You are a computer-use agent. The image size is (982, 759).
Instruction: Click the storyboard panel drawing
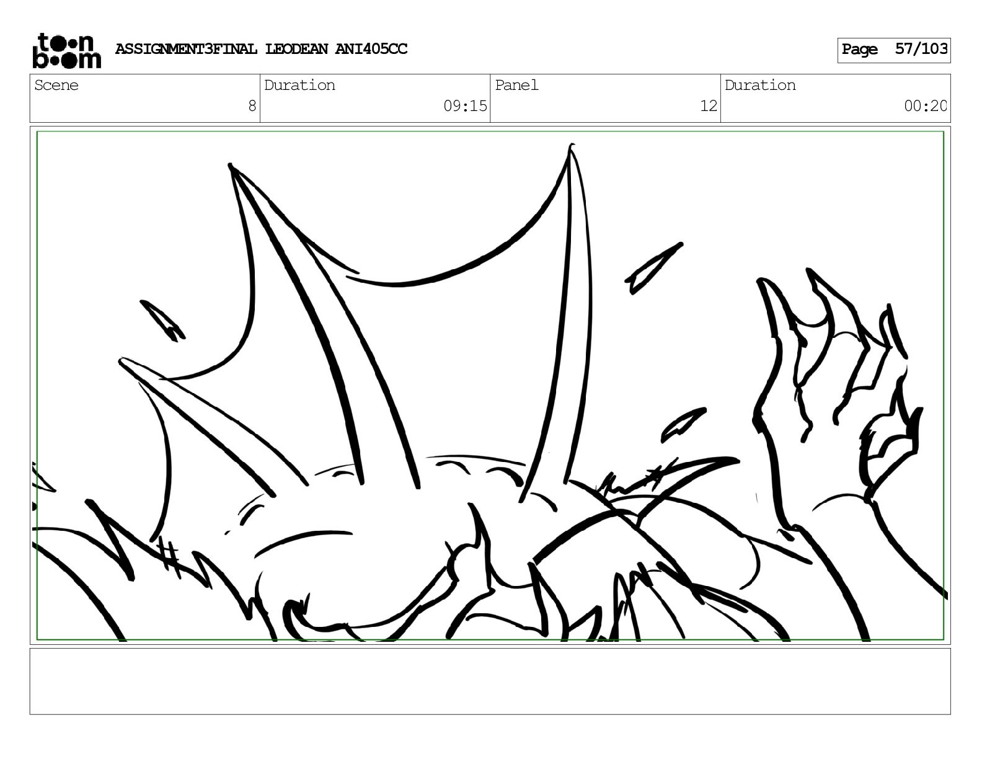pos(490,385)
